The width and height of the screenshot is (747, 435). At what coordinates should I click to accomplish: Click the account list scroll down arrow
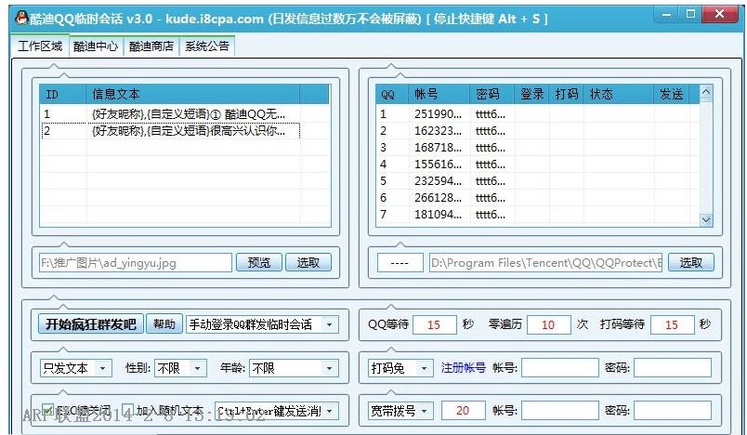(706, 219)
